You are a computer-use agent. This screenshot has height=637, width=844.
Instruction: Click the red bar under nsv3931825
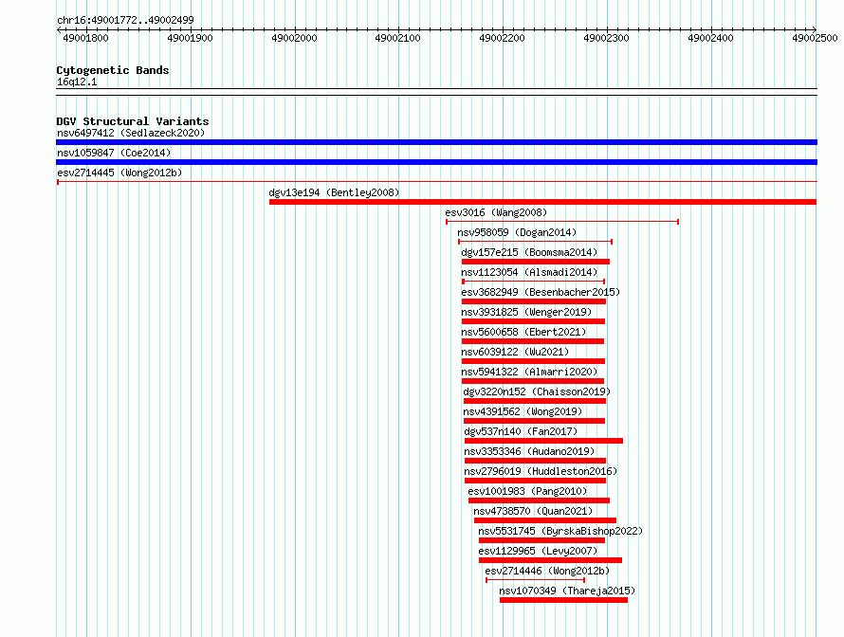pyautogui.click(x=533, y=321)
